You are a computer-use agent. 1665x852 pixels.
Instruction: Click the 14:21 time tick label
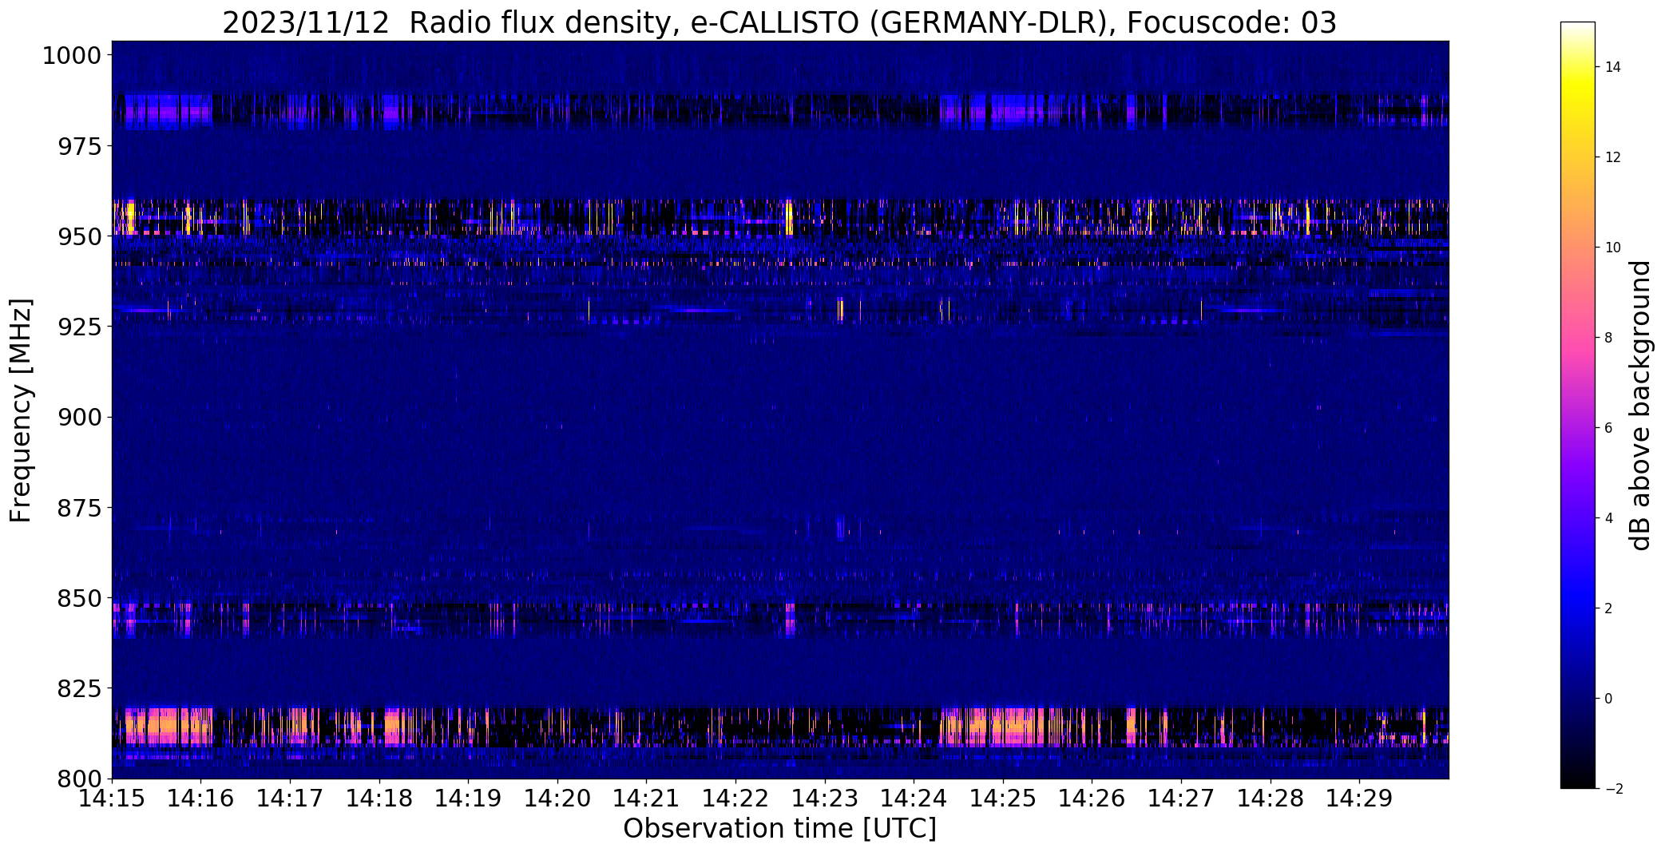[x=647, y=799]
